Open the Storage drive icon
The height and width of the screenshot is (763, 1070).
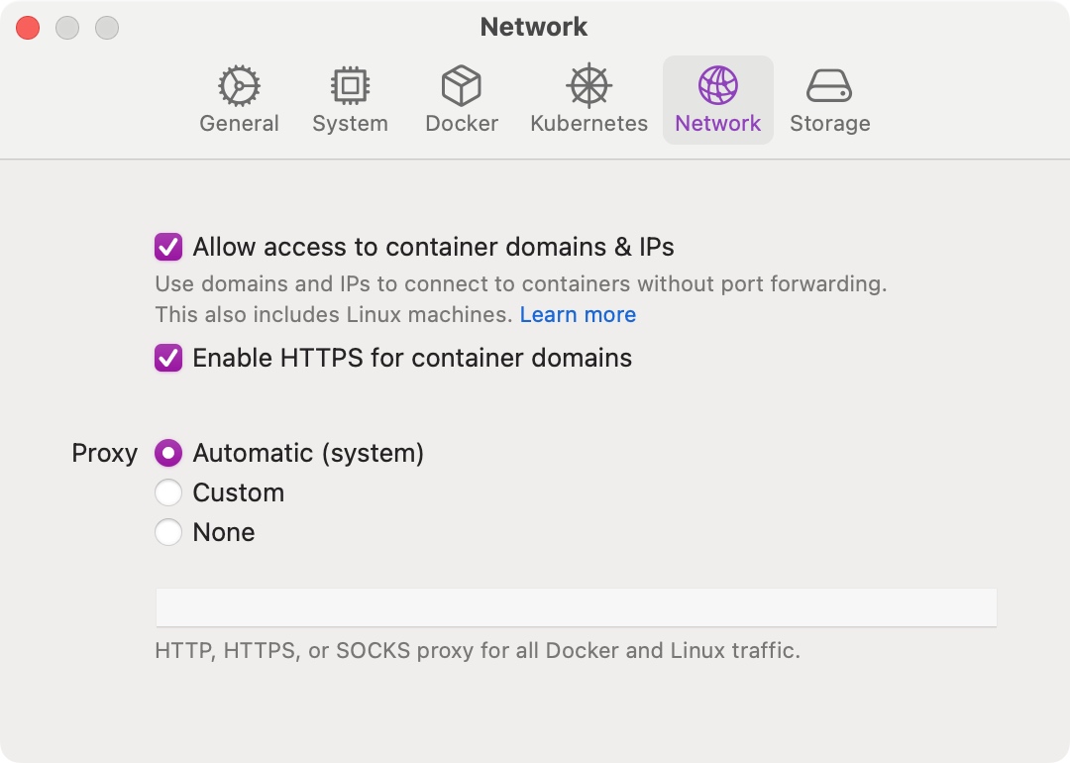pos(829,86)
